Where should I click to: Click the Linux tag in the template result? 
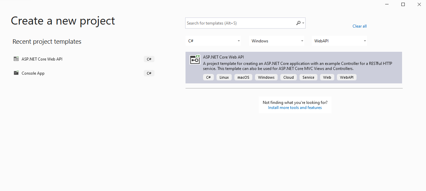click(x=224, y=77)
